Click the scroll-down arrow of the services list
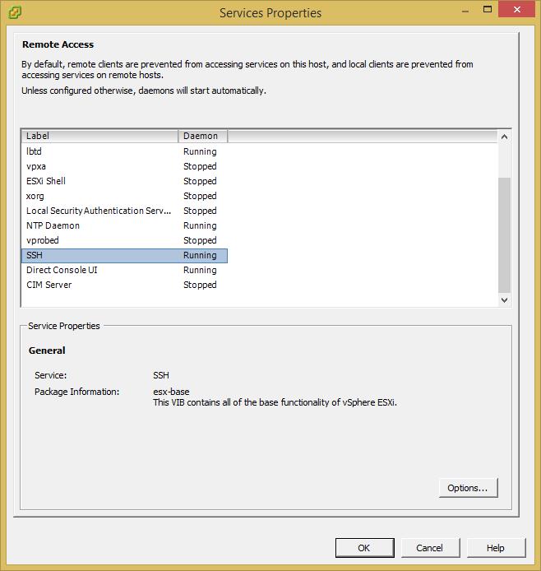 coord(504,300)
